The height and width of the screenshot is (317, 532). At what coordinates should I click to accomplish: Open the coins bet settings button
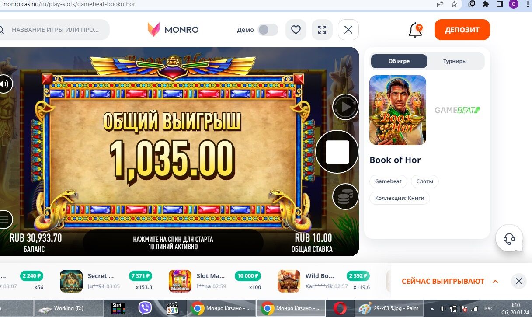tap(345, 197)
